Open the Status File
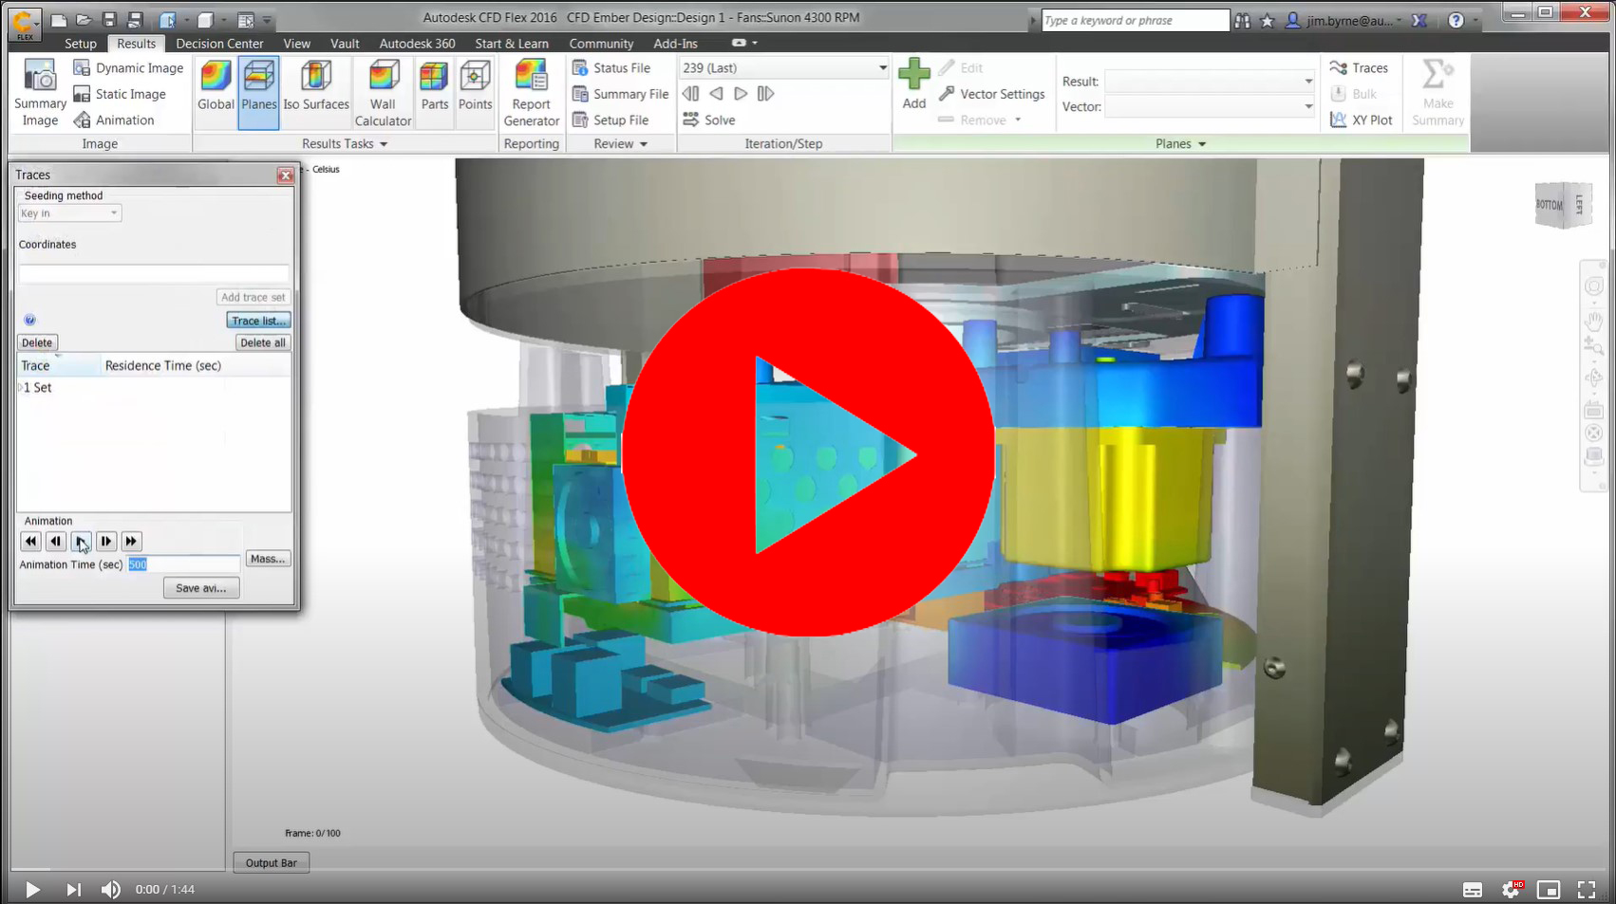This screenshot has height=904, width=1616. (x=611, y=67)
